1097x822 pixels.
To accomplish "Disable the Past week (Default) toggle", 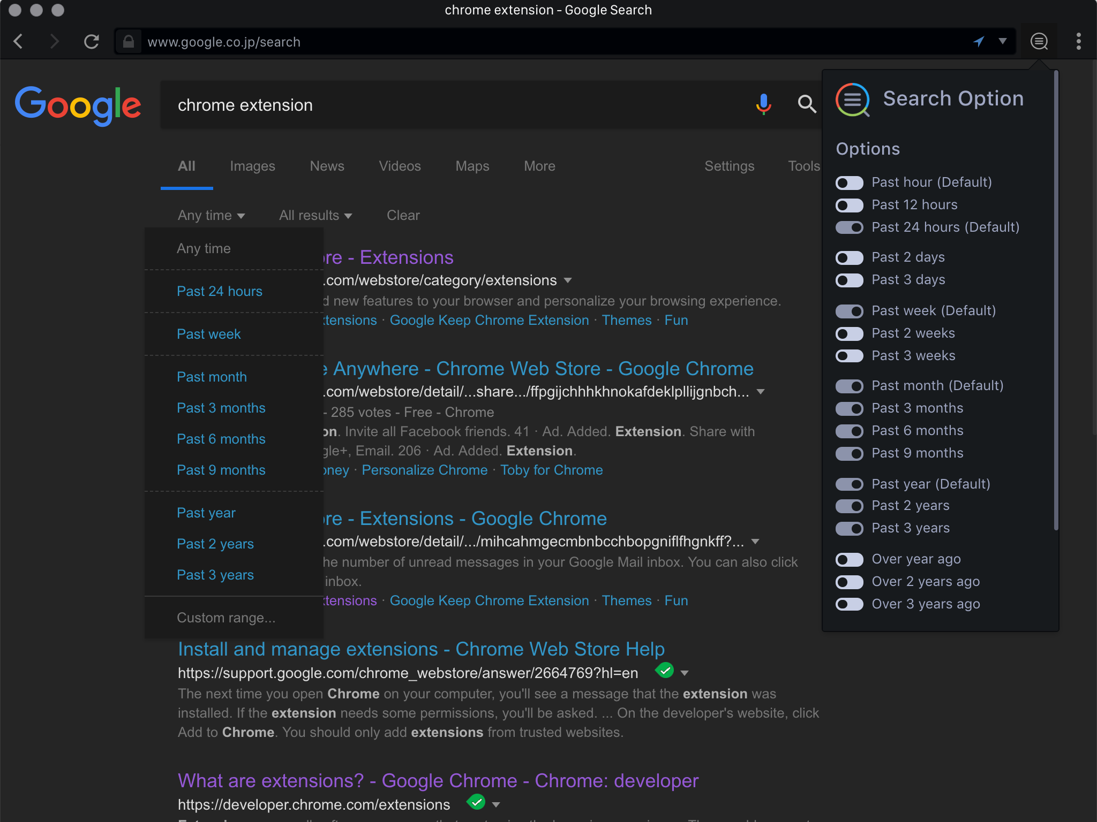I will click(850, 311).
